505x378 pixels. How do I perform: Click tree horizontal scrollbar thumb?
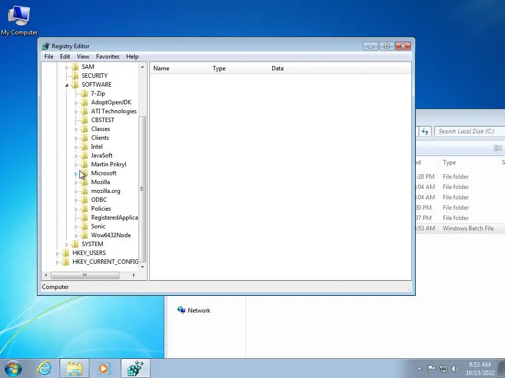tap(85, 275)
